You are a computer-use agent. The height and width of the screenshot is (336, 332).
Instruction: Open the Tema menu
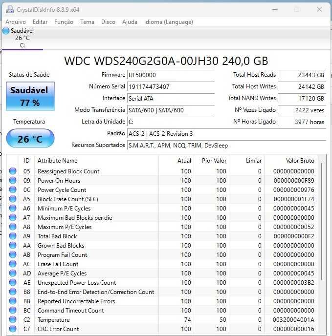pyautogui.click(x=87, y=22)
